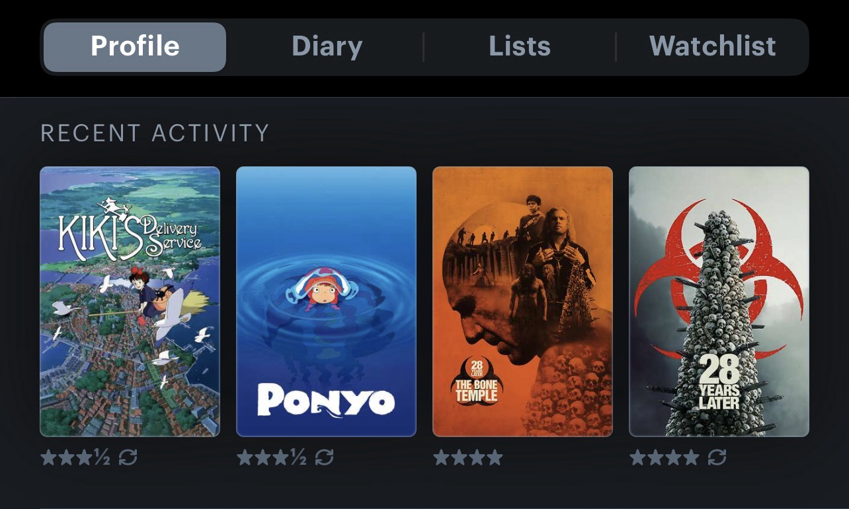Click the rewatch icon under Ponyo

[325, 457]
